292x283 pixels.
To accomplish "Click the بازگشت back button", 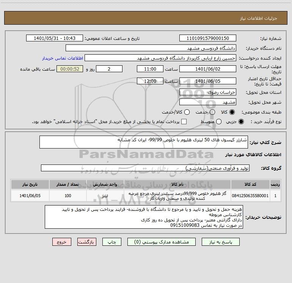I will [x=87, y=242].
